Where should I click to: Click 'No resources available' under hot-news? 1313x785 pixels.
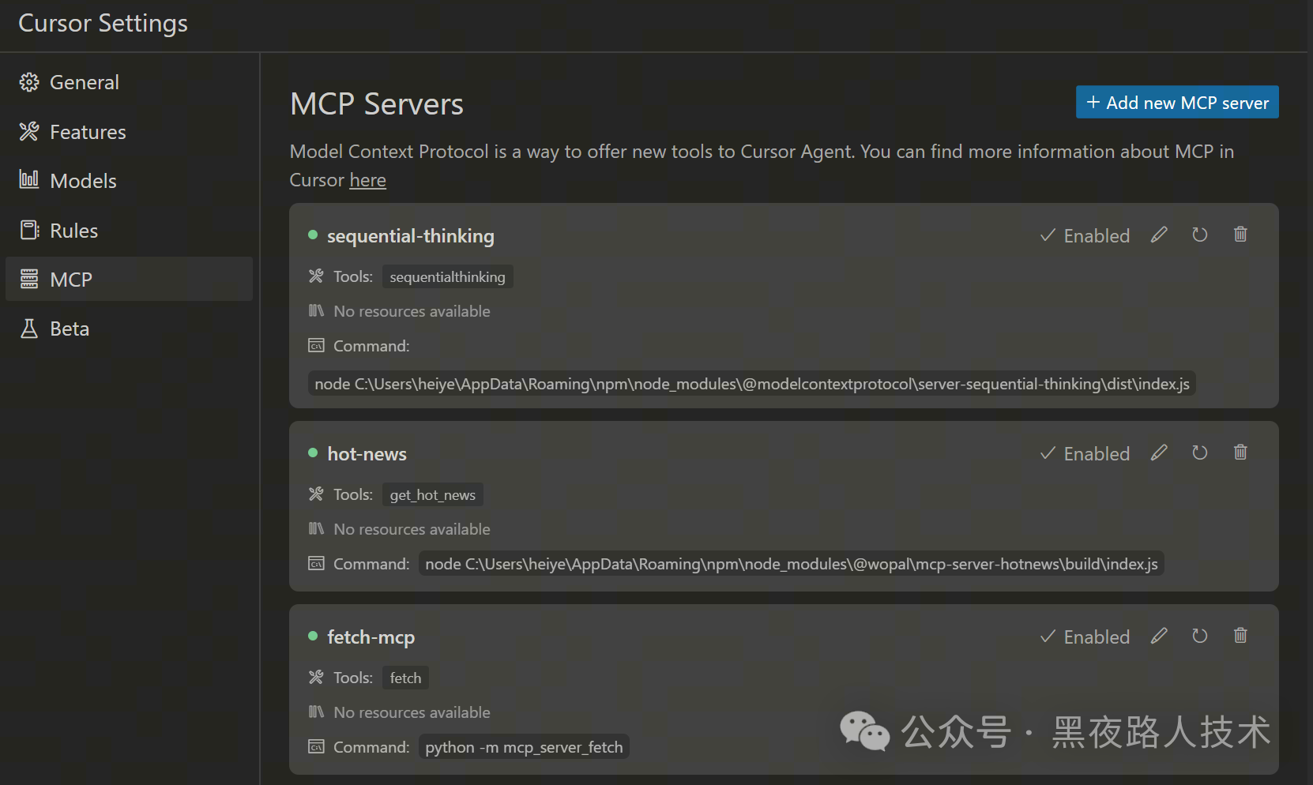412,529
